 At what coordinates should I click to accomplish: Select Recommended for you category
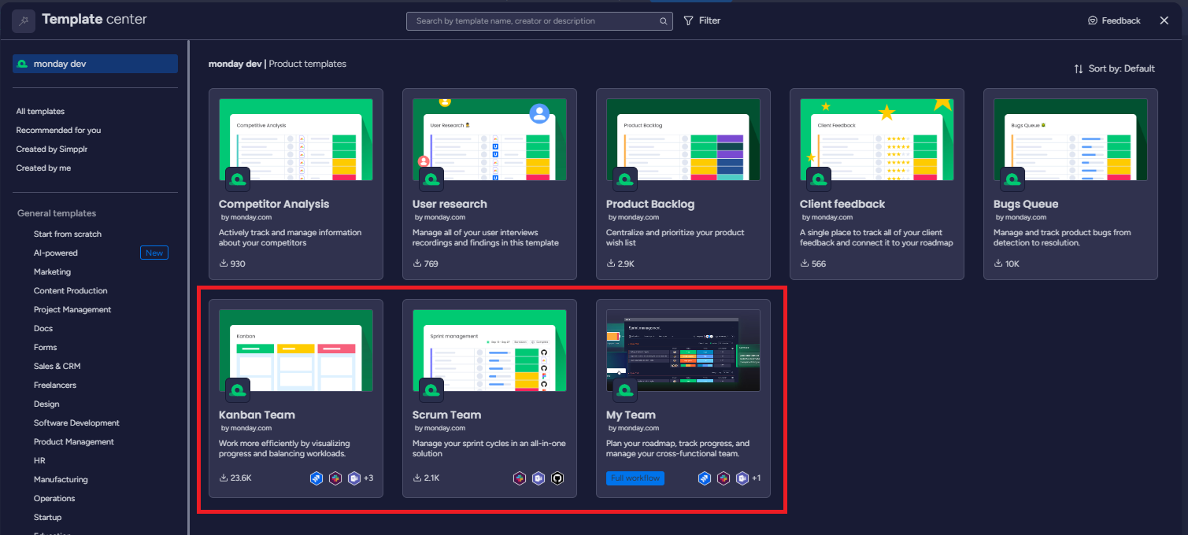click(58, 131)
